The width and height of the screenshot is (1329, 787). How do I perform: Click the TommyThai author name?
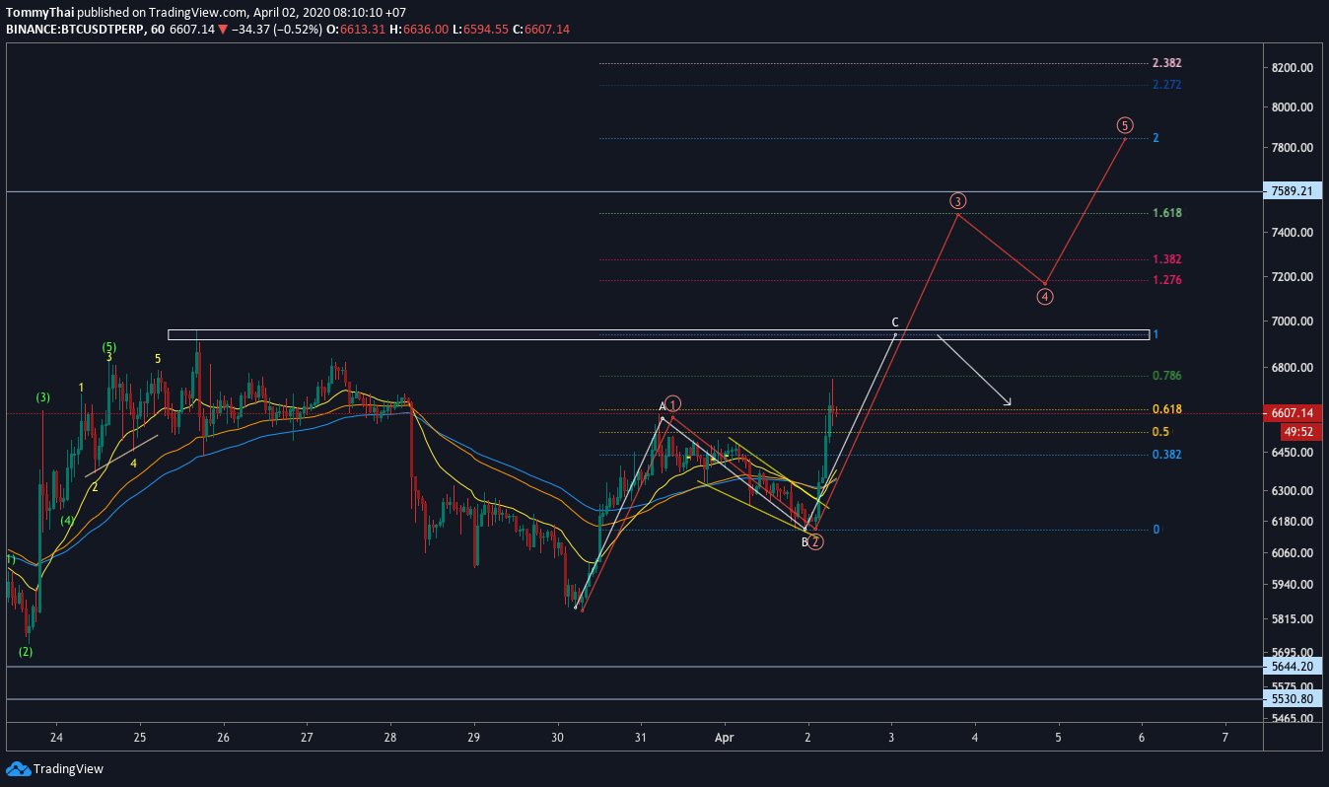pyautogui.click(x=39, y=13)
